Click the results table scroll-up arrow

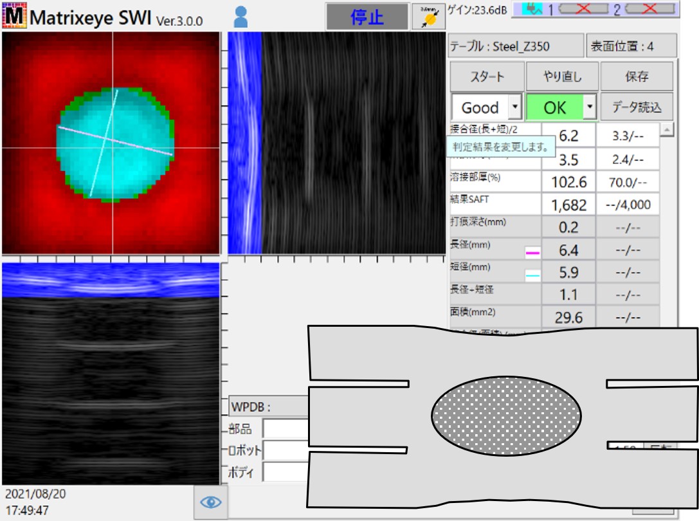(667, 129)
